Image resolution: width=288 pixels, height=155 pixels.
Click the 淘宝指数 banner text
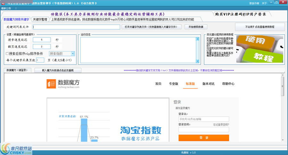tap(141, 130)
